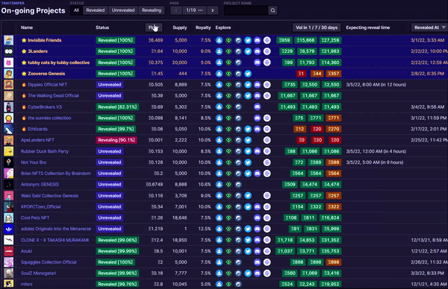Open website icon for Squiggles Collection Official
The height and width of the screenshot is (289, 448).
tap(267, 262)
